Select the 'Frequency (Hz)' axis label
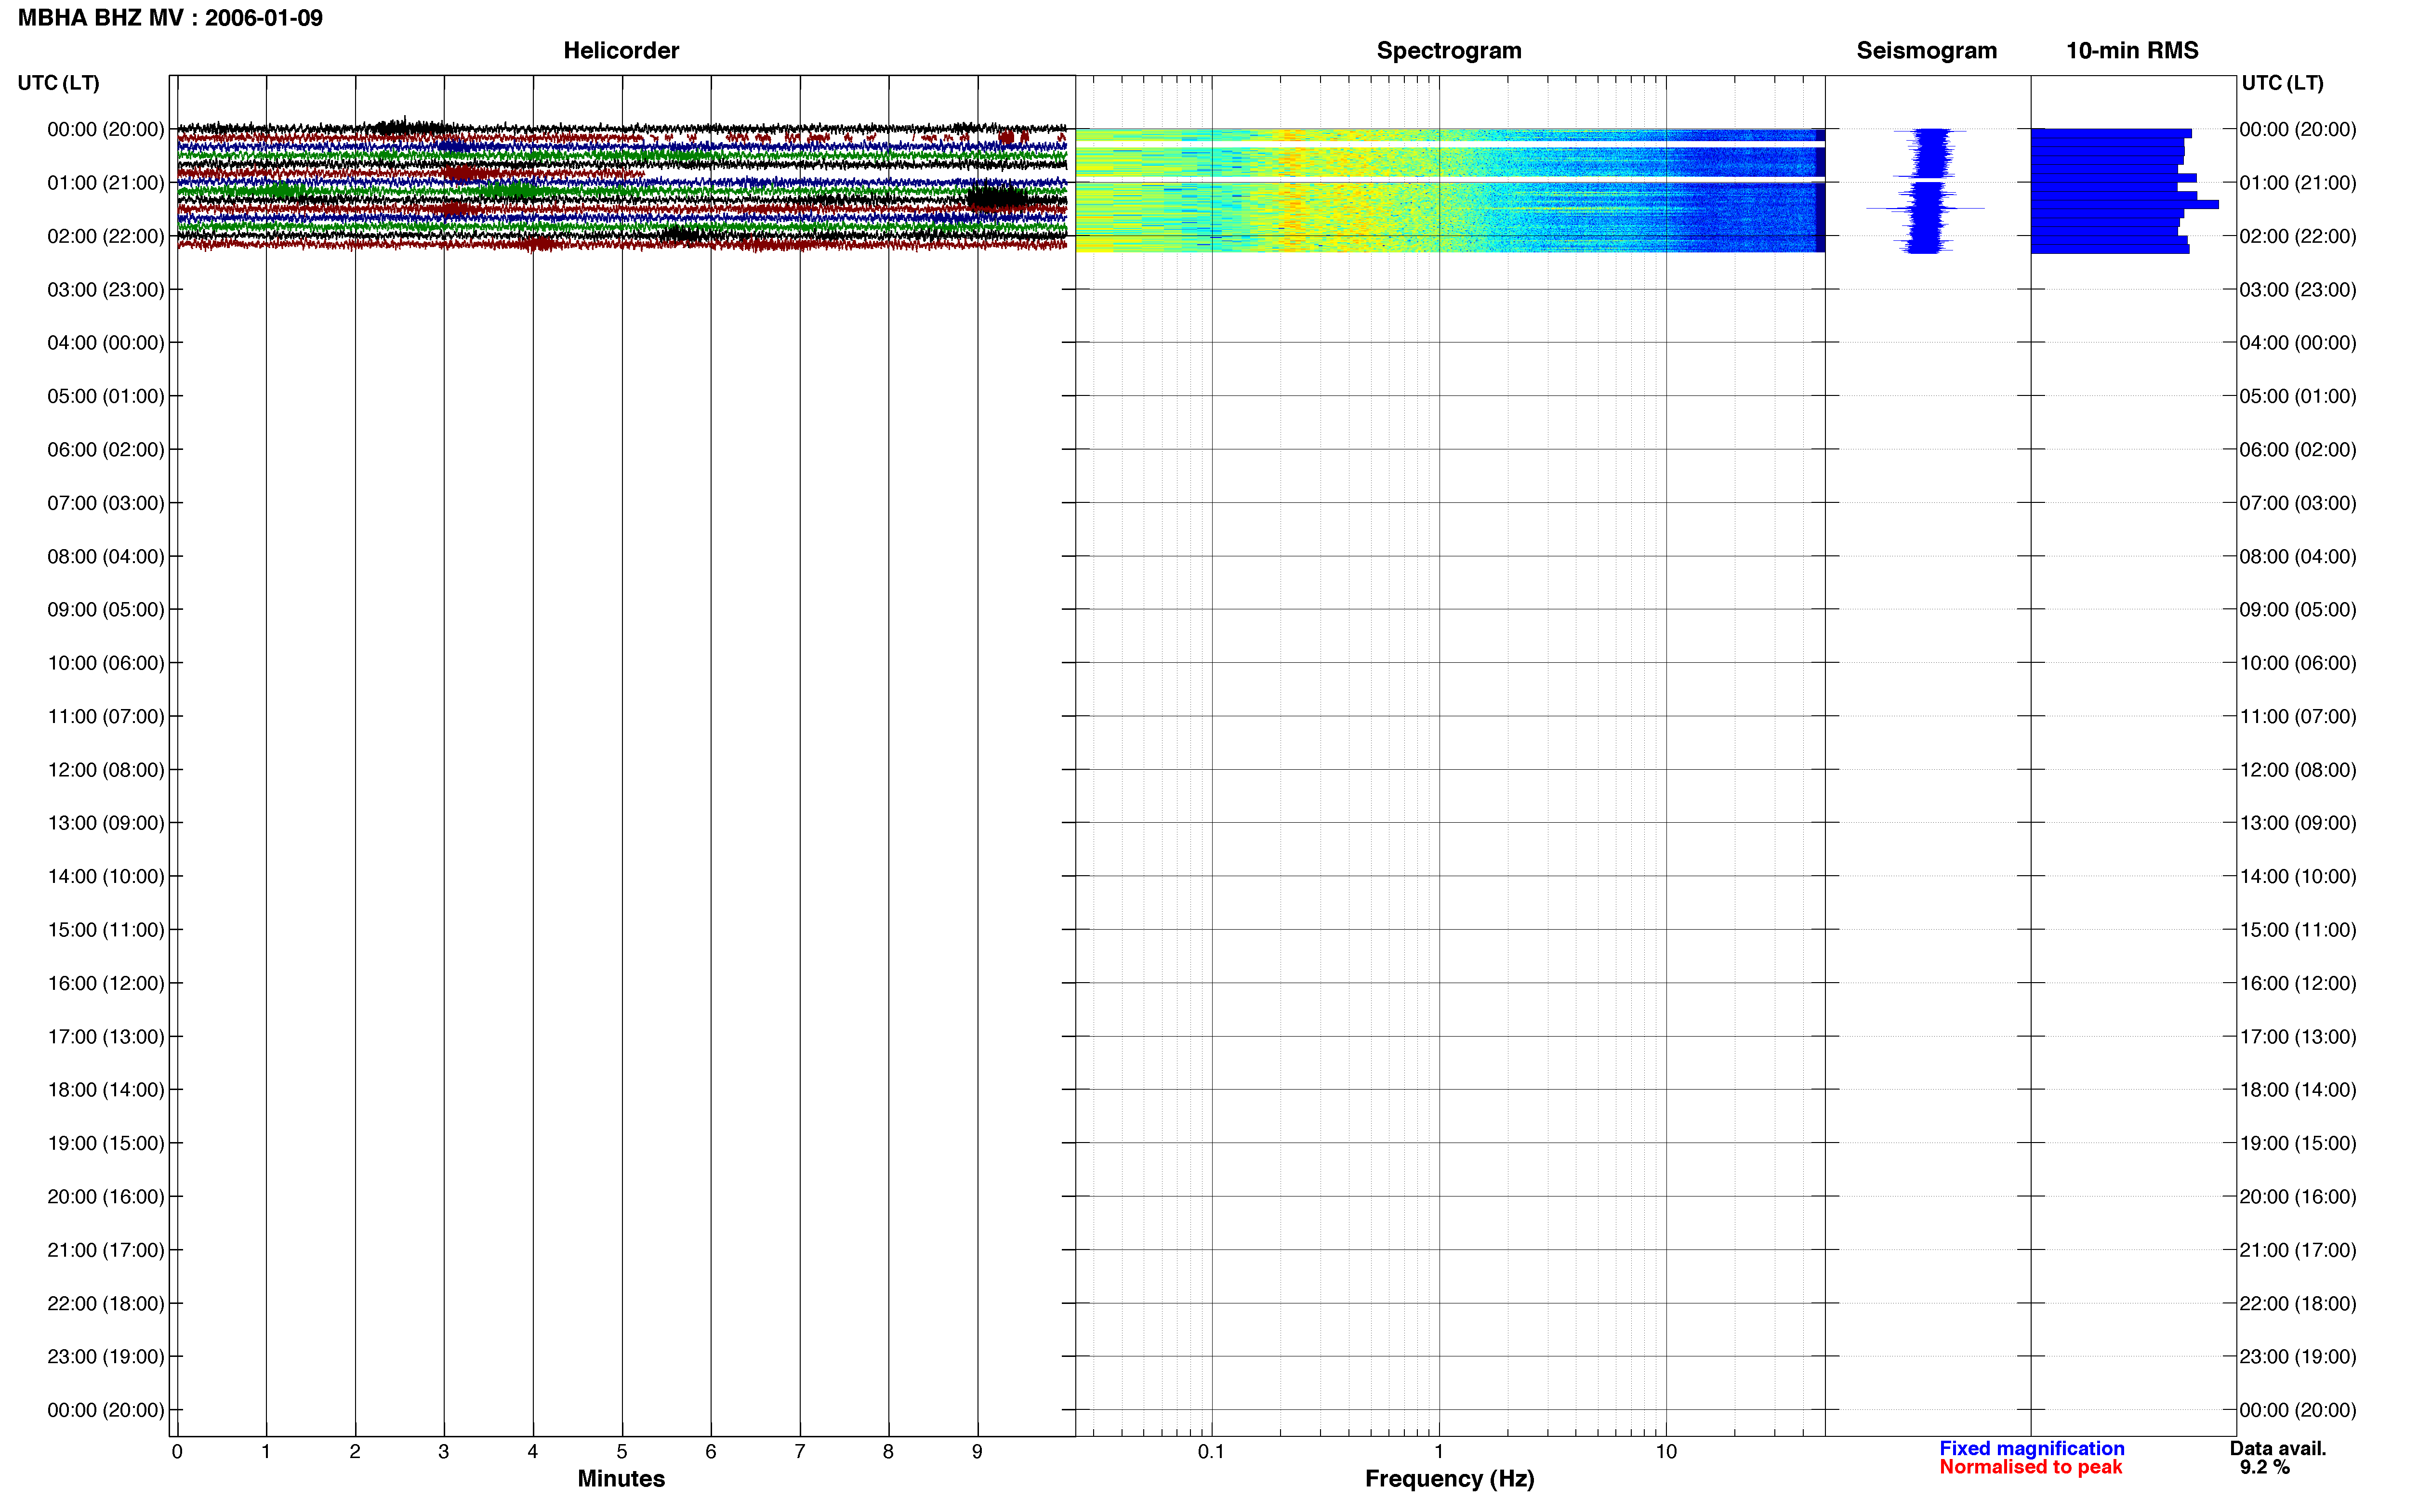Image resolution: width=2418 pixels, height=1512 pixels. coord(1449,1479)
